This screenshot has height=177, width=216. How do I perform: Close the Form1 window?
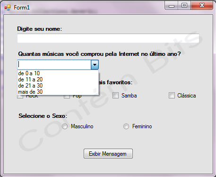202,6
